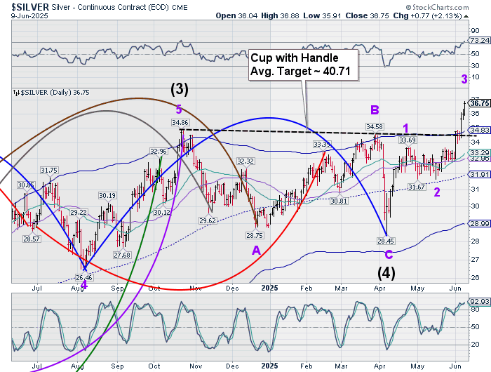Select the black (4) wave label
491x372 pixels.
pos(386,273)
